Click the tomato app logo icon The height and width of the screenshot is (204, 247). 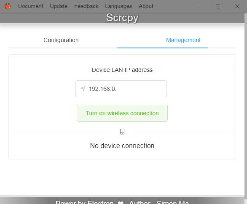click(x=8, y=6)
